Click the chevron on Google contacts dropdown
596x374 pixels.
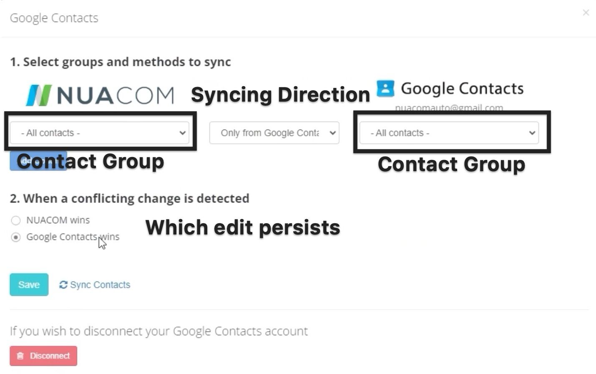(x=532, y=133)
